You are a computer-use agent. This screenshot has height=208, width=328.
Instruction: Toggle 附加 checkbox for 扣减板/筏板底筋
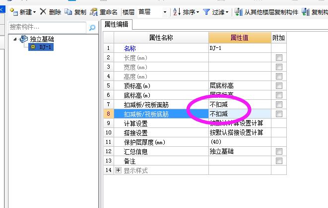pyautogui.click(x=279, y=114)
